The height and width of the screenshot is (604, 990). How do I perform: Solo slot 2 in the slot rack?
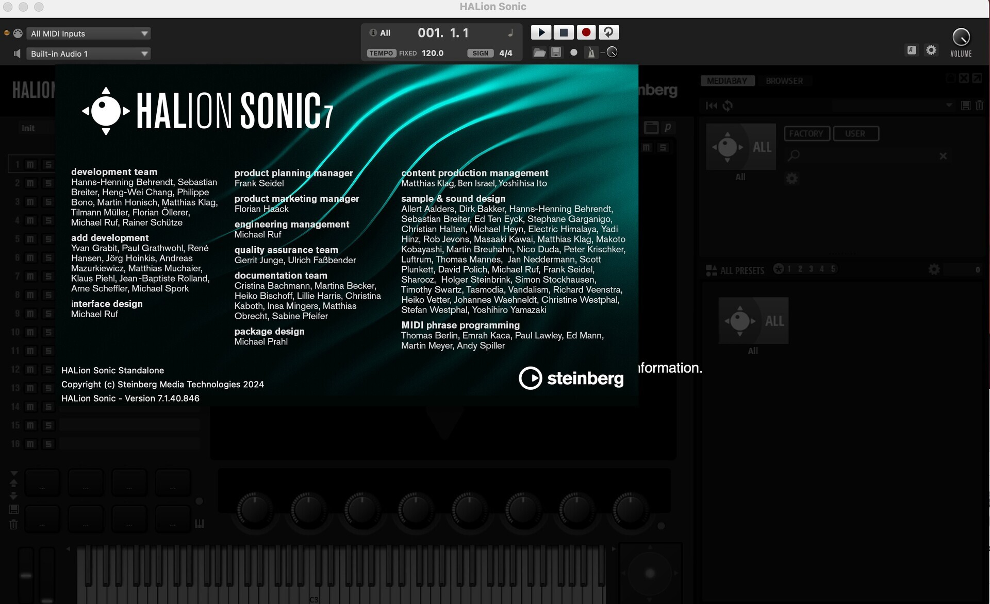click(47, 182)
